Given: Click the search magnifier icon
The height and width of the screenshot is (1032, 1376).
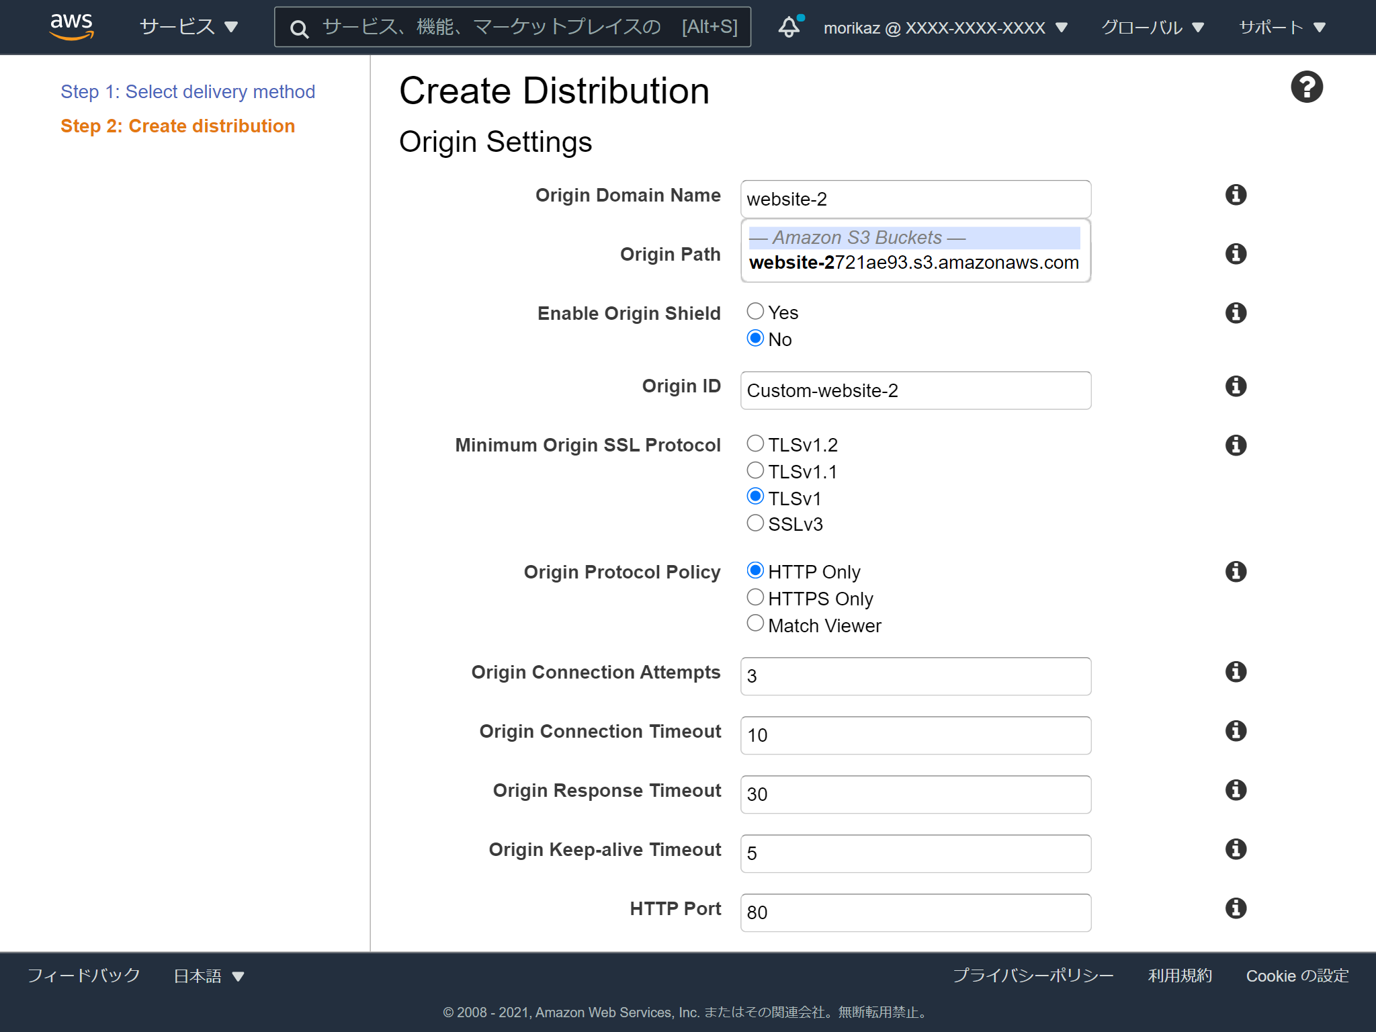Looking at the screenshot, I should click(300, 28).
